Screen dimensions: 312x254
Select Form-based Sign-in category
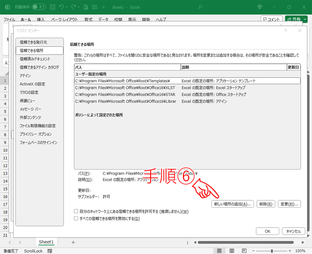40,142
